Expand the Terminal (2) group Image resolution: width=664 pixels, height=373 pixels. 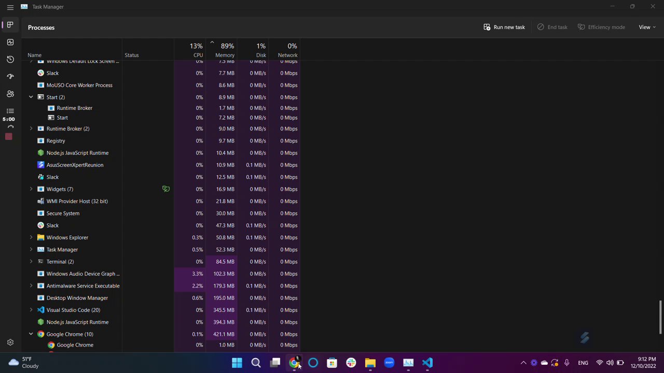(31, 262)
